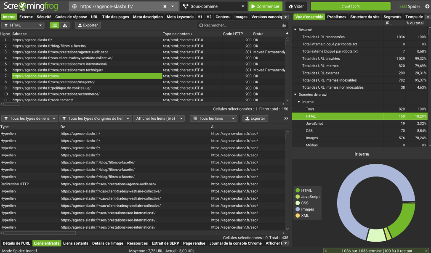Viewport: 431px width, 253px height.
Task: Expand lower toolbar with double chevron
Action: click(x=286, y=119)
